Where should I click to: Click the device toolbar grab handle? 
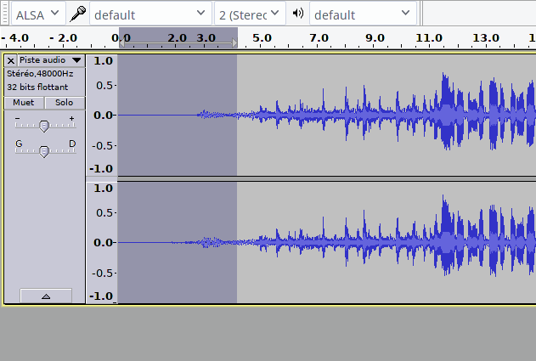4,14
